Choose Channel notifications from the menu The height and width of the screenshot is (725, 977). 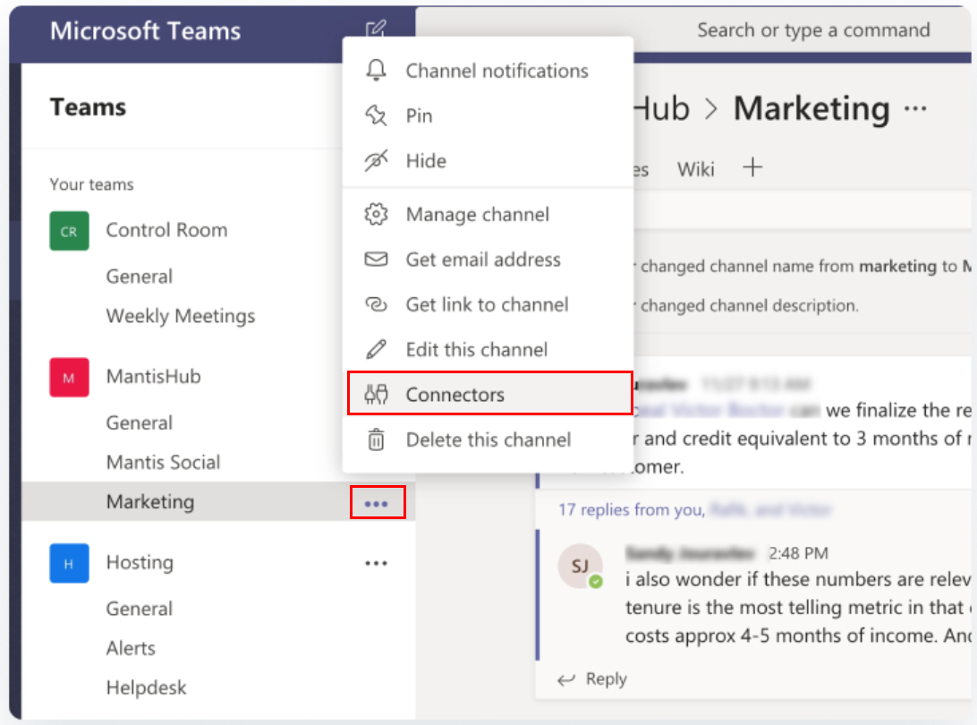click(x=488, y=71)
